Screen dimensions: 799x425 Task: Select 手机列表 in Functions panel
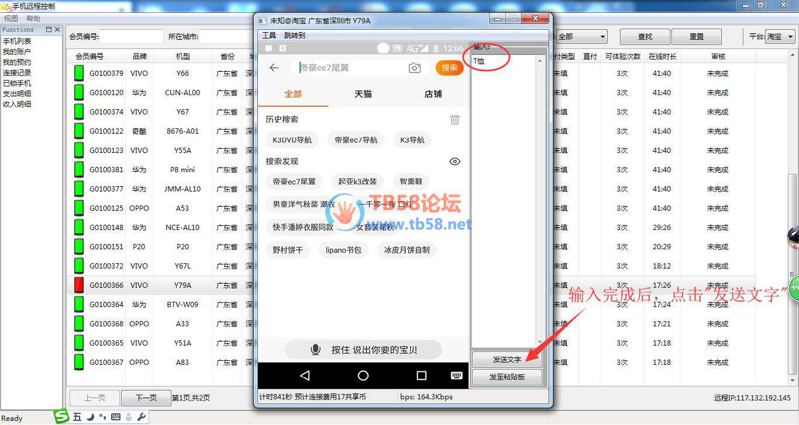click(17, 41)
